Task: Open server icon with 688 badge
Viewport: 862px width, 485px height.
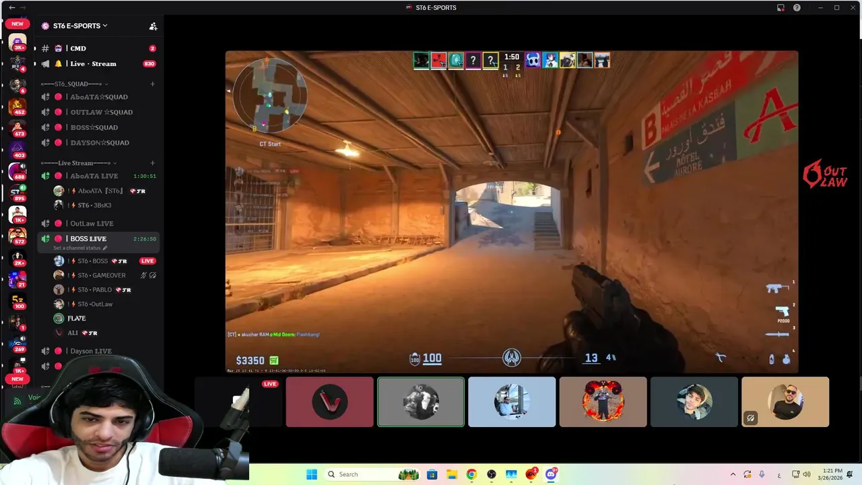Action: tap(17, 171)
